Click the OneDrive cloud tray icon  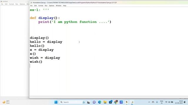click(x=153, y=102)
